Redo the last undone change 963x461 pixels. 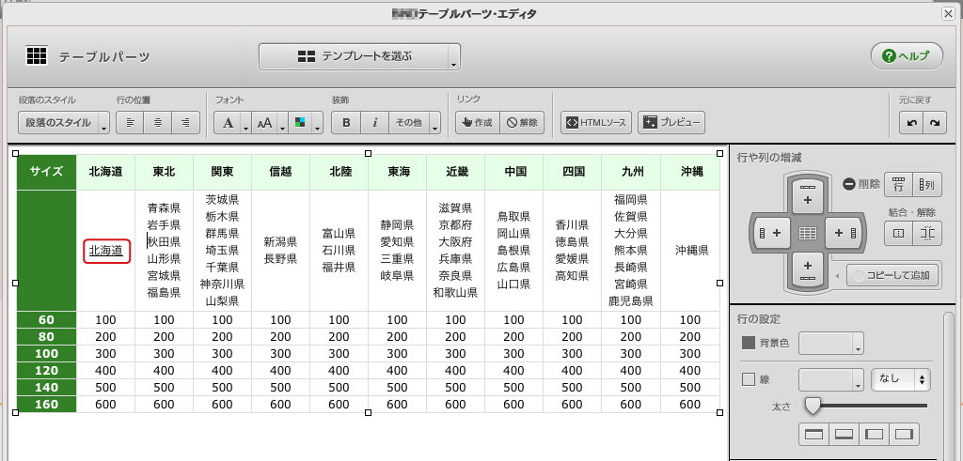pyautogui.click(x=934, y=123)
